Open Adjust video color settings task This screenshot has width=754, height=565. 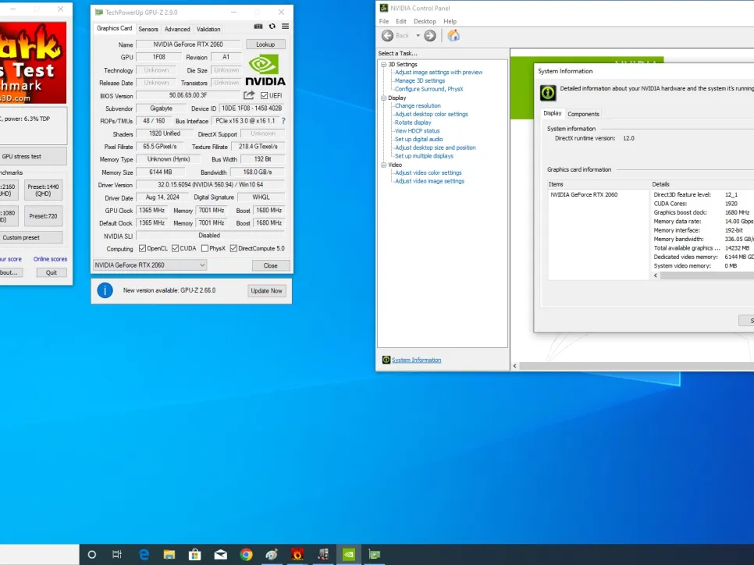pyautogui.click(x=429, y=172)
